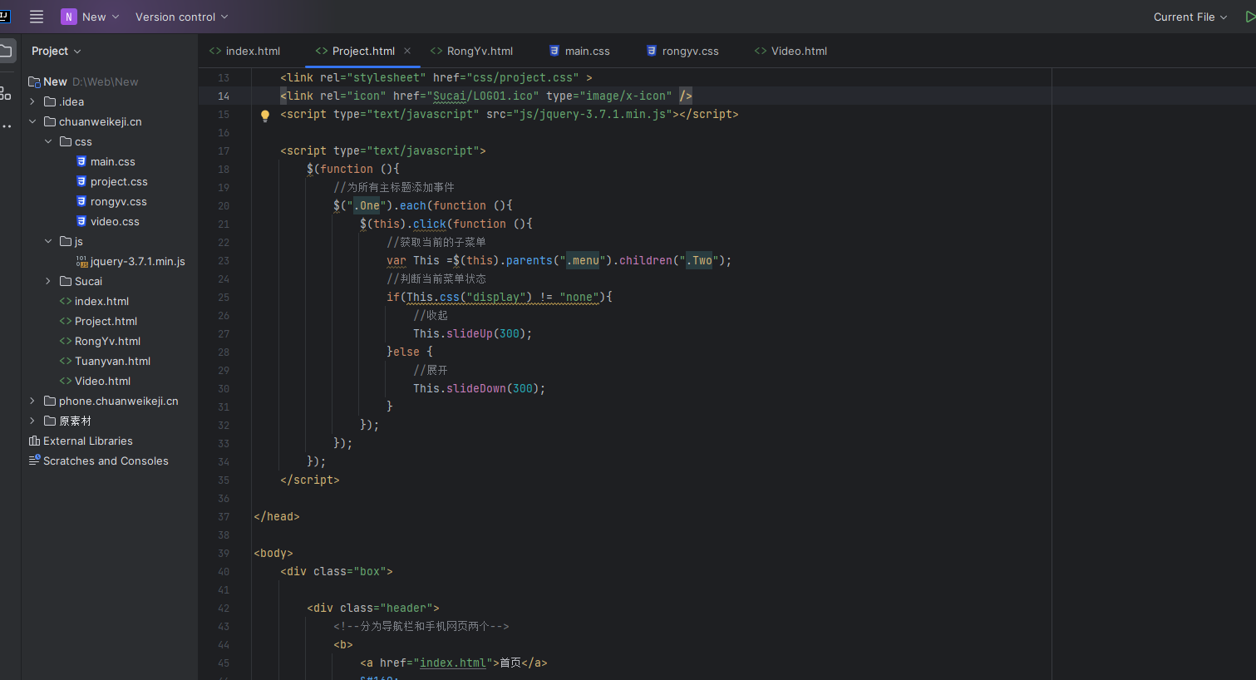
Task: Select main.css in the project tree
Action: point(113,161)
